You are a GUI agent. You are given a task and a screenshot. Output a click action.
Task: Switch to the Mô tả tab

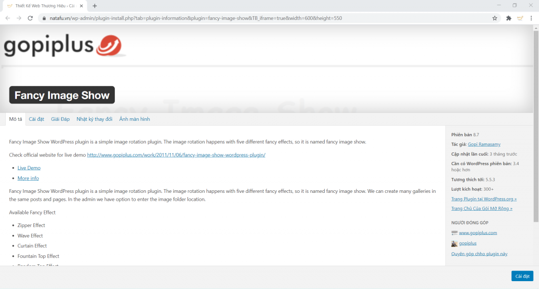click(15, 119)
